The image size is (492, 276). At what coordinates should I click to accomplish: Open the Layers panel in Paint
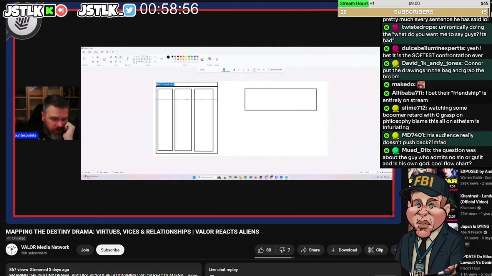[x=217, y=59]
